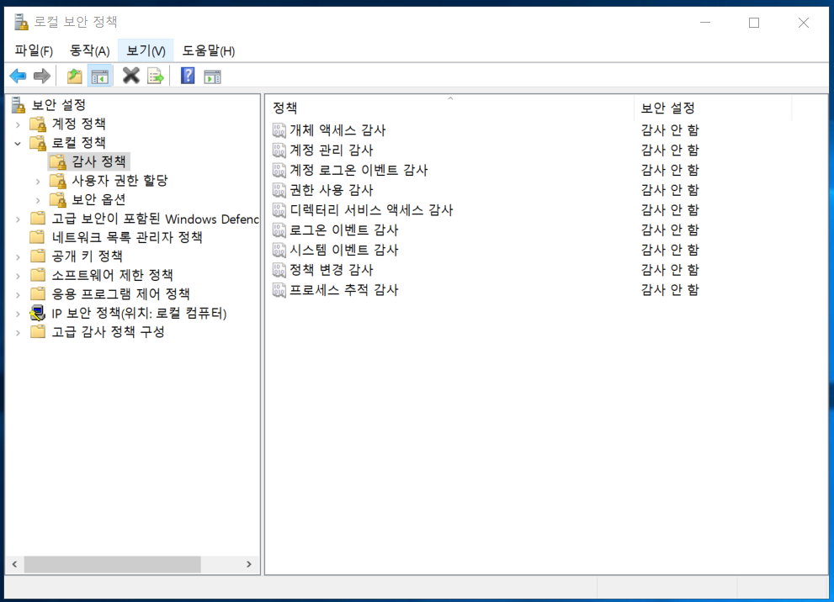Select 감사 정책 in the tree

click(99, 161)
